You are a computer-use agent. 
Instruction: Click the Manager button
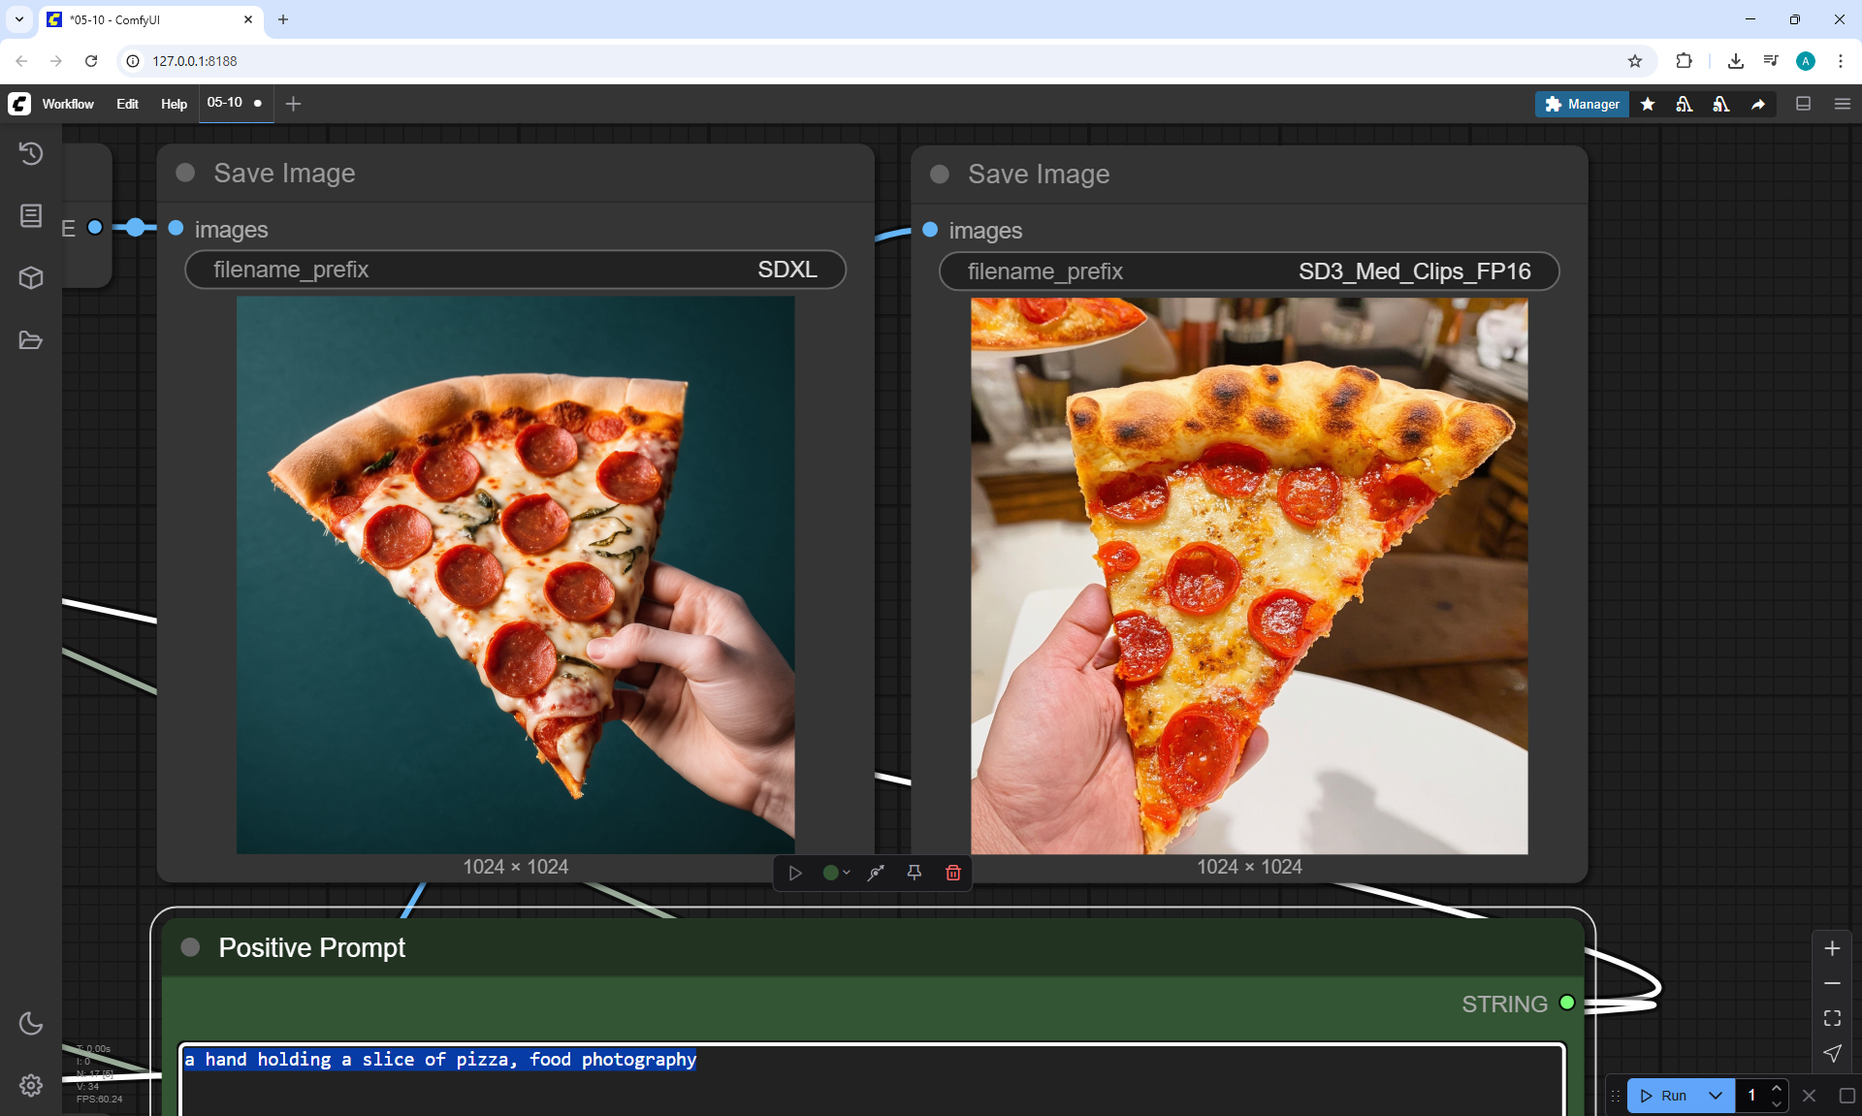click(x=1582, y=104)
